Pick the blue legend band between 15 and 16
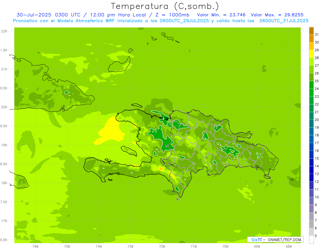324x250 pixels. (x=311, y=155)
